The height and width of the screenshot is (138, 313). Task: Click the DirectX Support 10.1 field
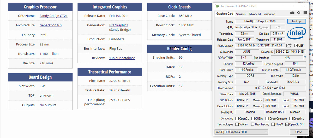coord(295,64)
